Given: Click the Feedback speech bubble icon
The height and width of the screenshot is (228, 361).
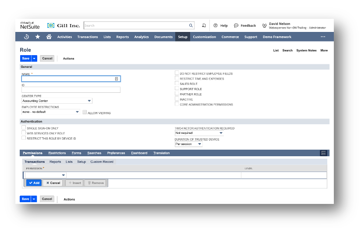Looking at the screenshot, I should coord(236,25).
